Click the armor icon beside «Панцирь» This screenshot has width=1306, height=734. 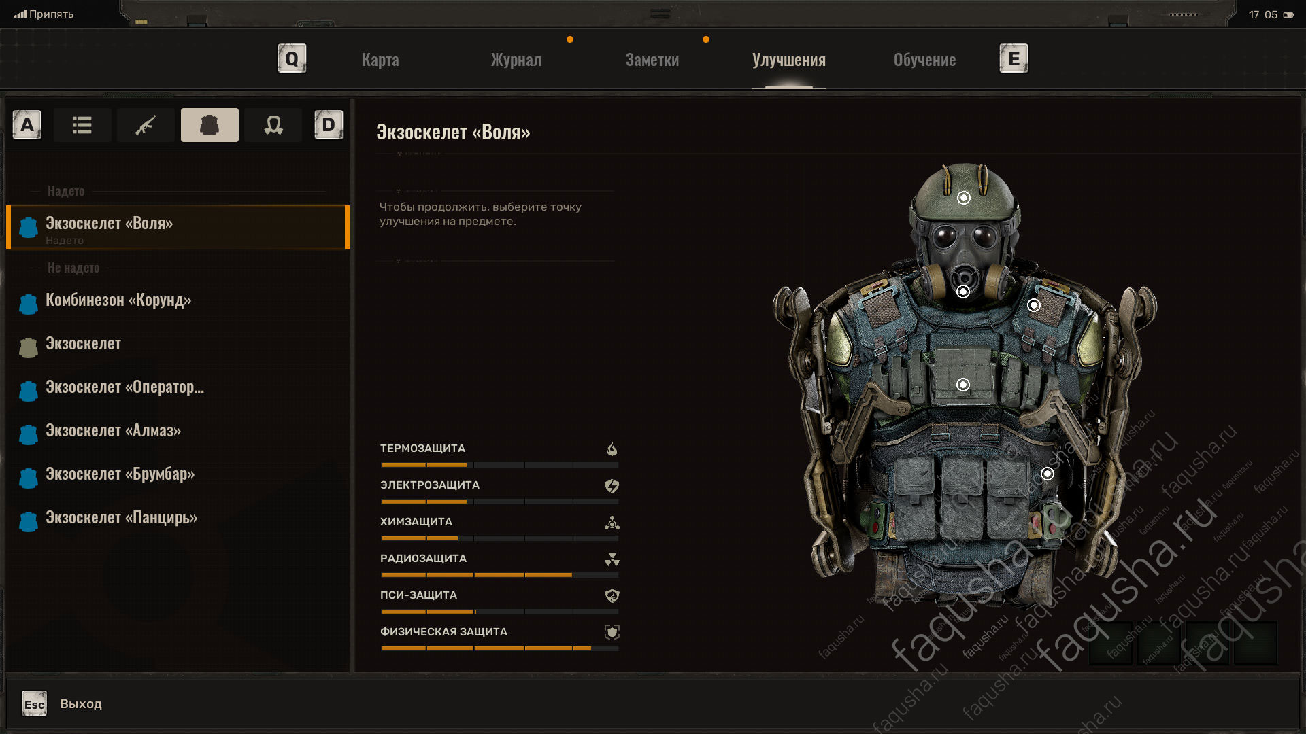pyautogui.click(x=29, y=522)
